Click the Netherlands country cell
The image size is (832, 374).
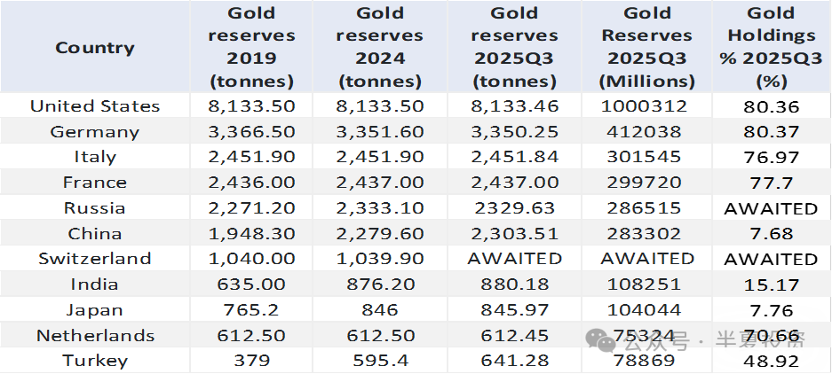pos(95,336)
